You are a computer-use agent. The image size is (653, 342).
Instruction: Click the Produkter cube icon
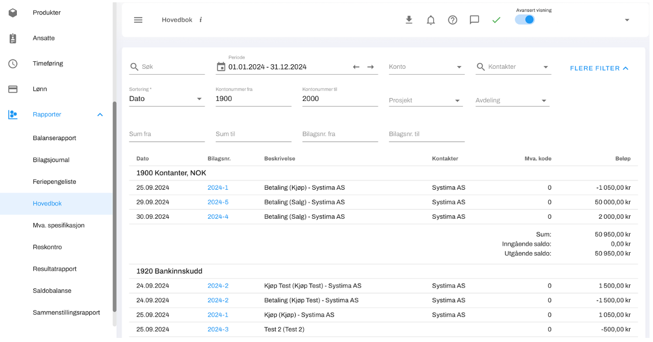coord(13,12)
